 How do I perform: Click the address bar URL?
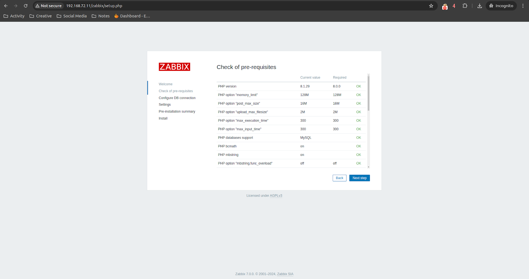click(94, 6)
